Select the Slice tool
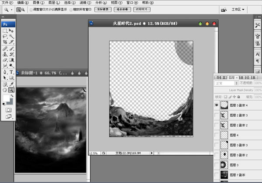This screenshot has height=183, width=262. pos(11,42)
